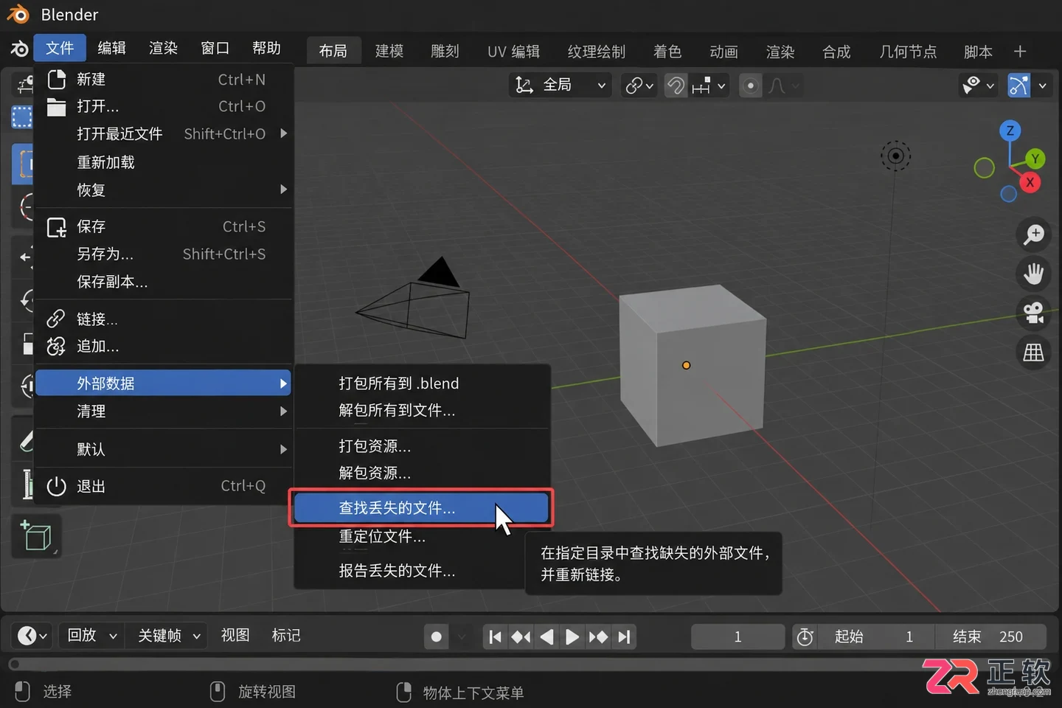The height and width of the screenshot is (708, 1062).
Task: Open the 文件 menu
Action: pyautogui.click(x=60, y=48)
